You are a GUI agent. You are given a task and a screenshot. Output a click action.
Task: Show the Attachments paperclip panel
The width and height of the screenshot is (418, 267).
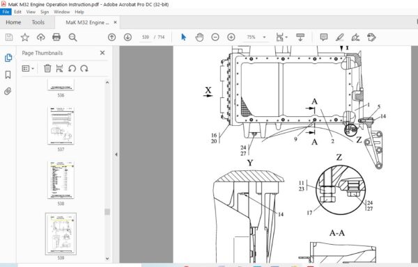pos(8,92)
